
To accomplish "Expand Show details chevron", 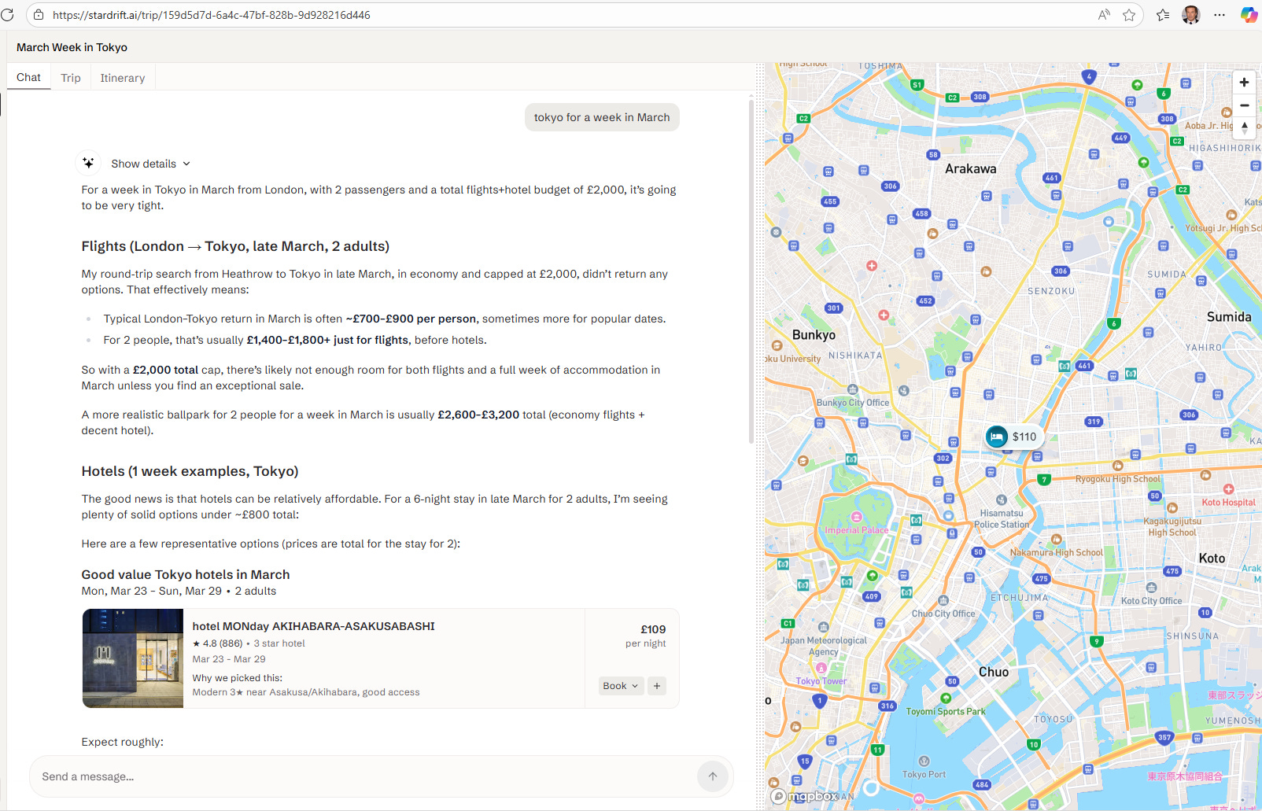I will click(186, 164).
